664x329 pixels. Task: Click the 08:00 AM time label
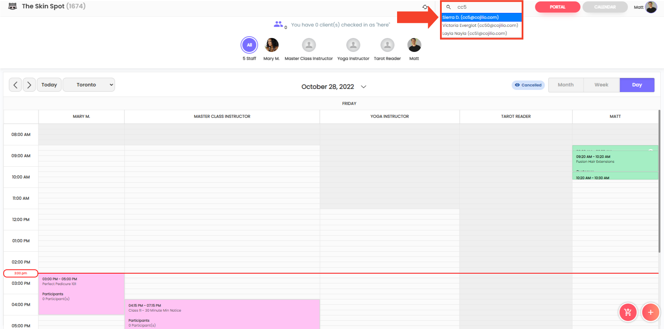(x=21, y=135)
